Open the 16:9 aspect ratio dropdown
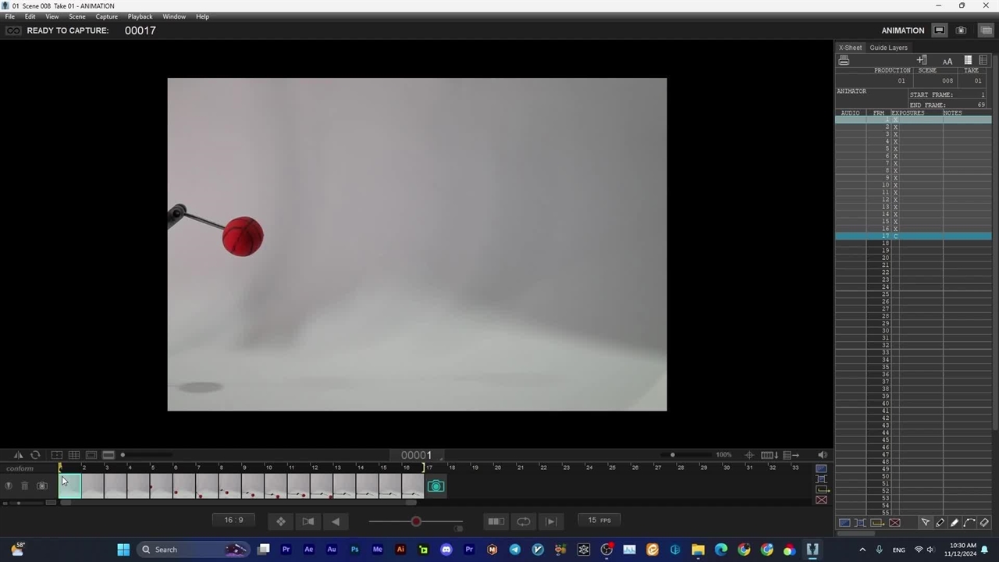The width and height of the screenshot is (999, 562). (233, 521)
